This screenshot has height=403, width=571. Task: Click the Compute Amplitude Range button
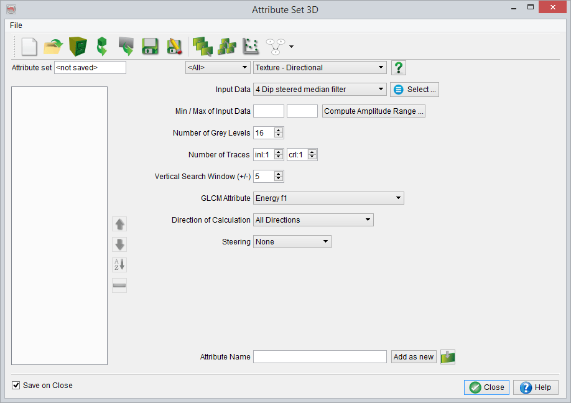(374, 111)
